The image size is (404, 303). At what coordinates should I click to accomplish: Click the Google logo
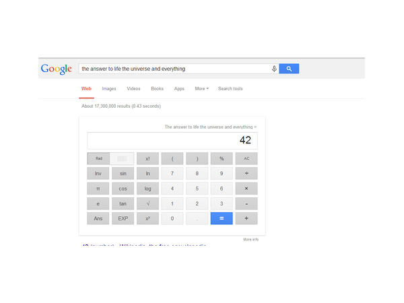(x=57, y=69)
